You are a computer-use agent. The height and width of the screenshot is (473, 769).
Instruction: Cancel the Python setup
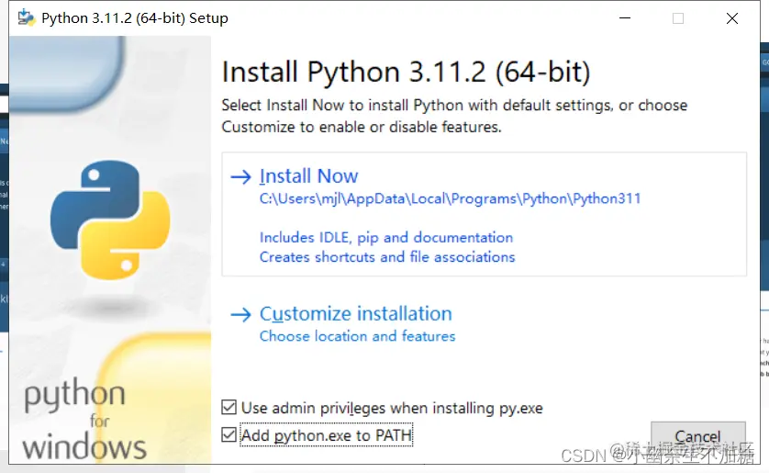click(x=698, y=436)
